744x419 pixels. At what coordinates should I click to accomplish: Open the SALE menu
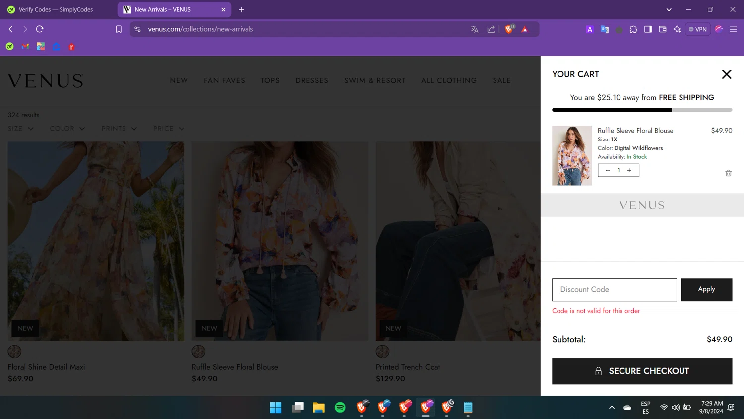point(501,81)
